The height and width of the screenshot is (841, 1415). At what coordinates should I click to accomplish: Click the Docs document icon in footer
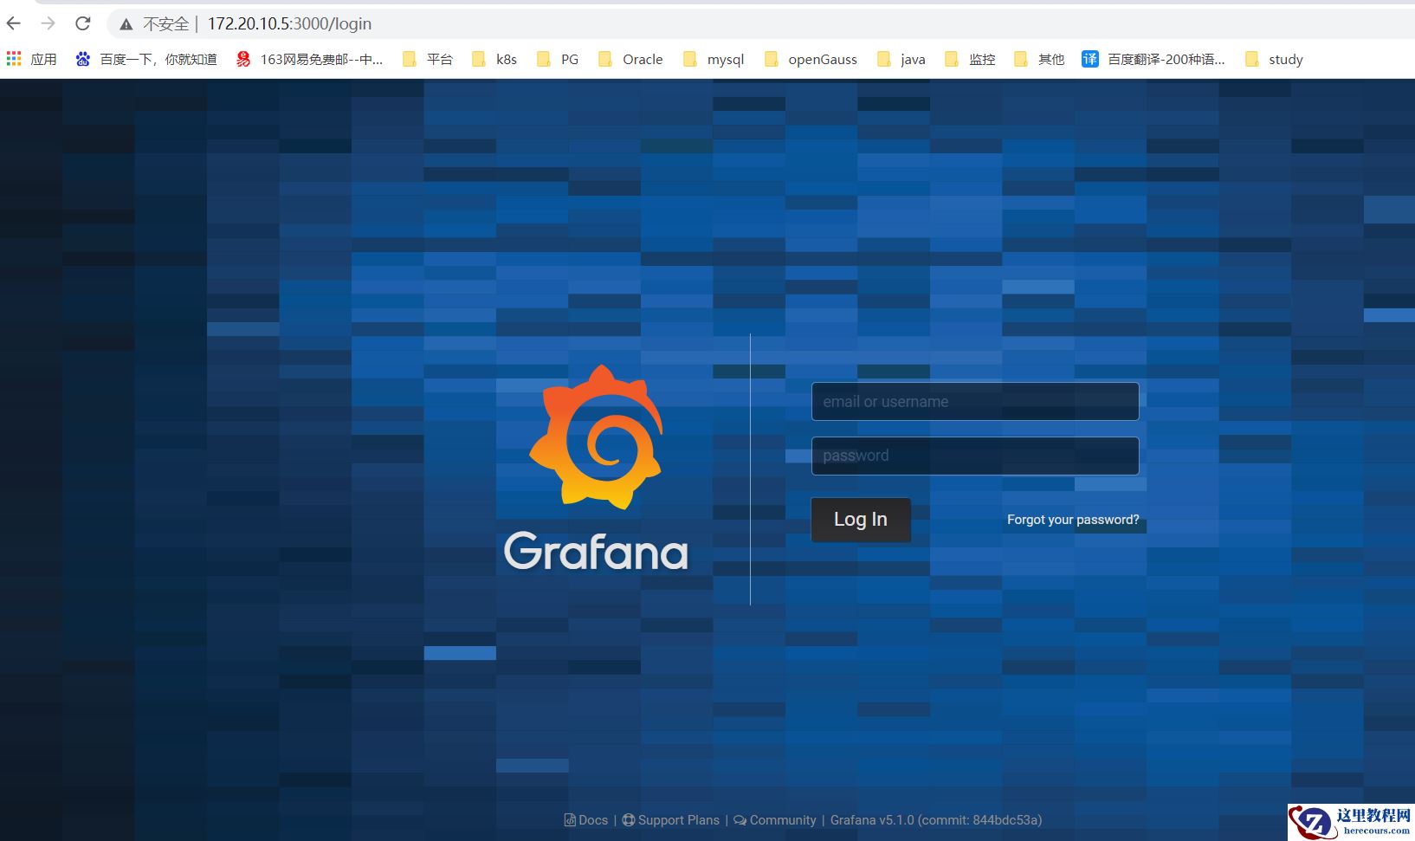tap(570, 820)
